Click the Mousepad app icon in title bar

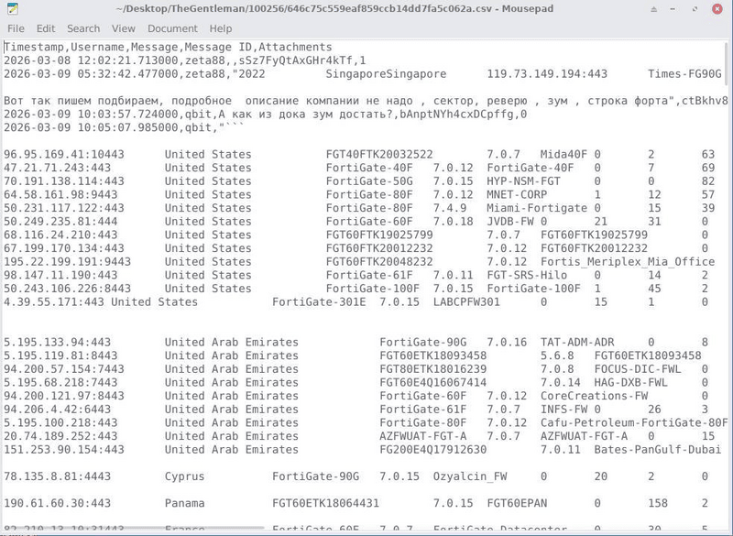(x=13, y=8)
